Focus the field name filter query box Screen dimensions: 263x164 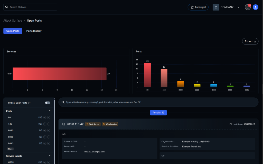pos(158,102)
